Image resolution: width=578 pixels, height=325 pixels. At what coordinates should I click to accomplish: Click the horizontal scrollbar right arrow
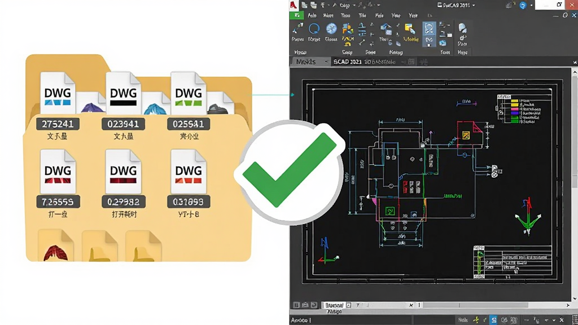[568, 305]
